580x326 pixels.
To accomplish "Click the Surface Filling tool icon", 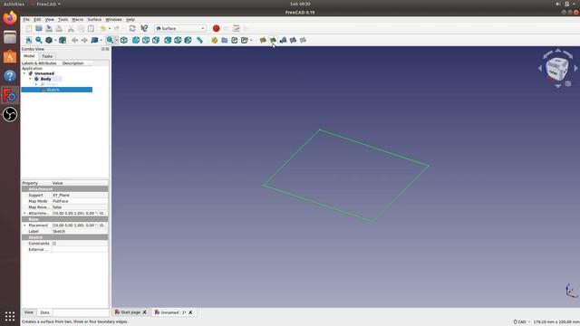I will coord(263,40).
